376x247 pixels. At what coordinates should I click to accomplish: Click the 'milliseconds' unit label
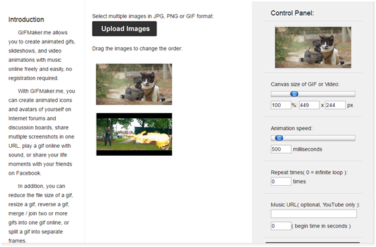(308, 149)
